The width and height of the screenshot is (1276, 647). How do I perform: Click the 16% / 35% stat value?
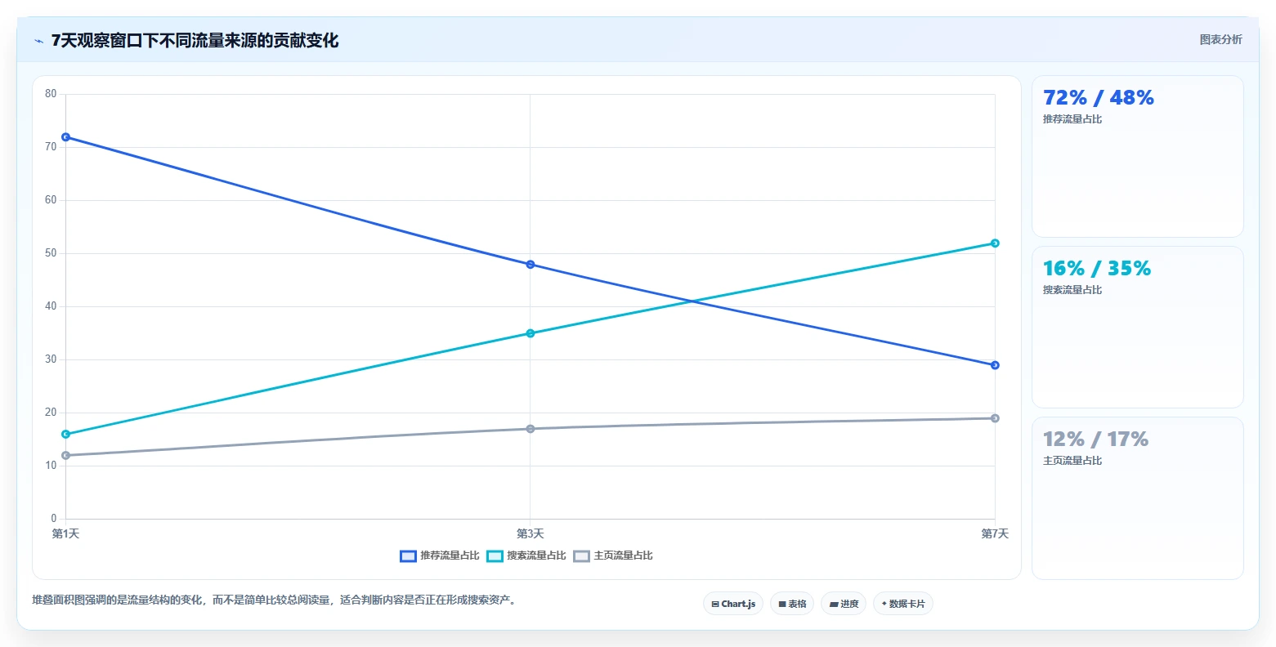1097,269
